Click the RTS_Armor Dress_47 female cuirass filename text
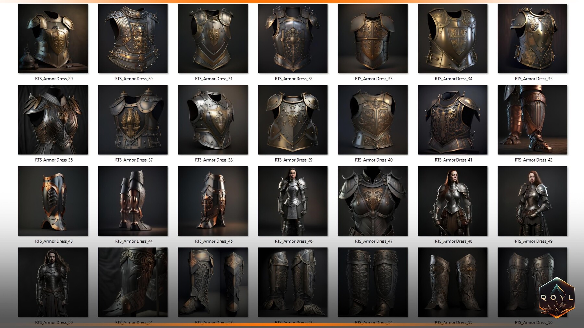584x328 pixels. 374,241
